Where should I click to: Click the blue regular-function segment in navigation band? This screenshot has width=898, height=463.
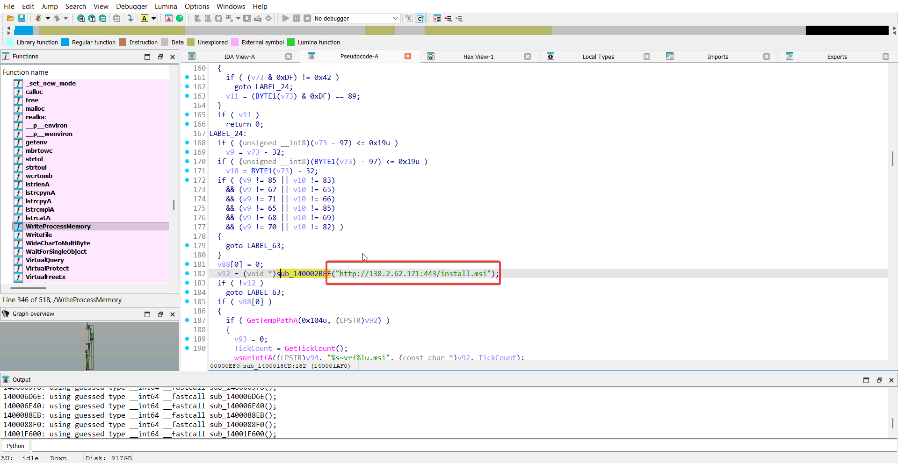coord(24,30)
